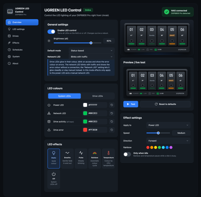Choose the Temperature effect tile

[108, 158]
